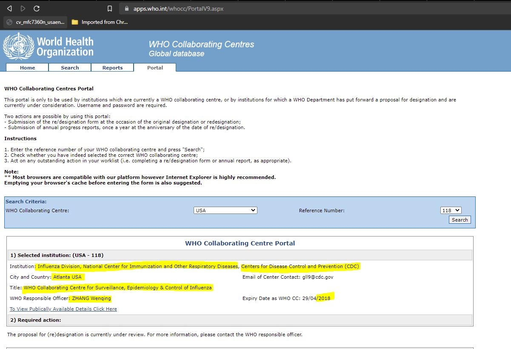Click the highlighted Atlanta USA text

67,277
